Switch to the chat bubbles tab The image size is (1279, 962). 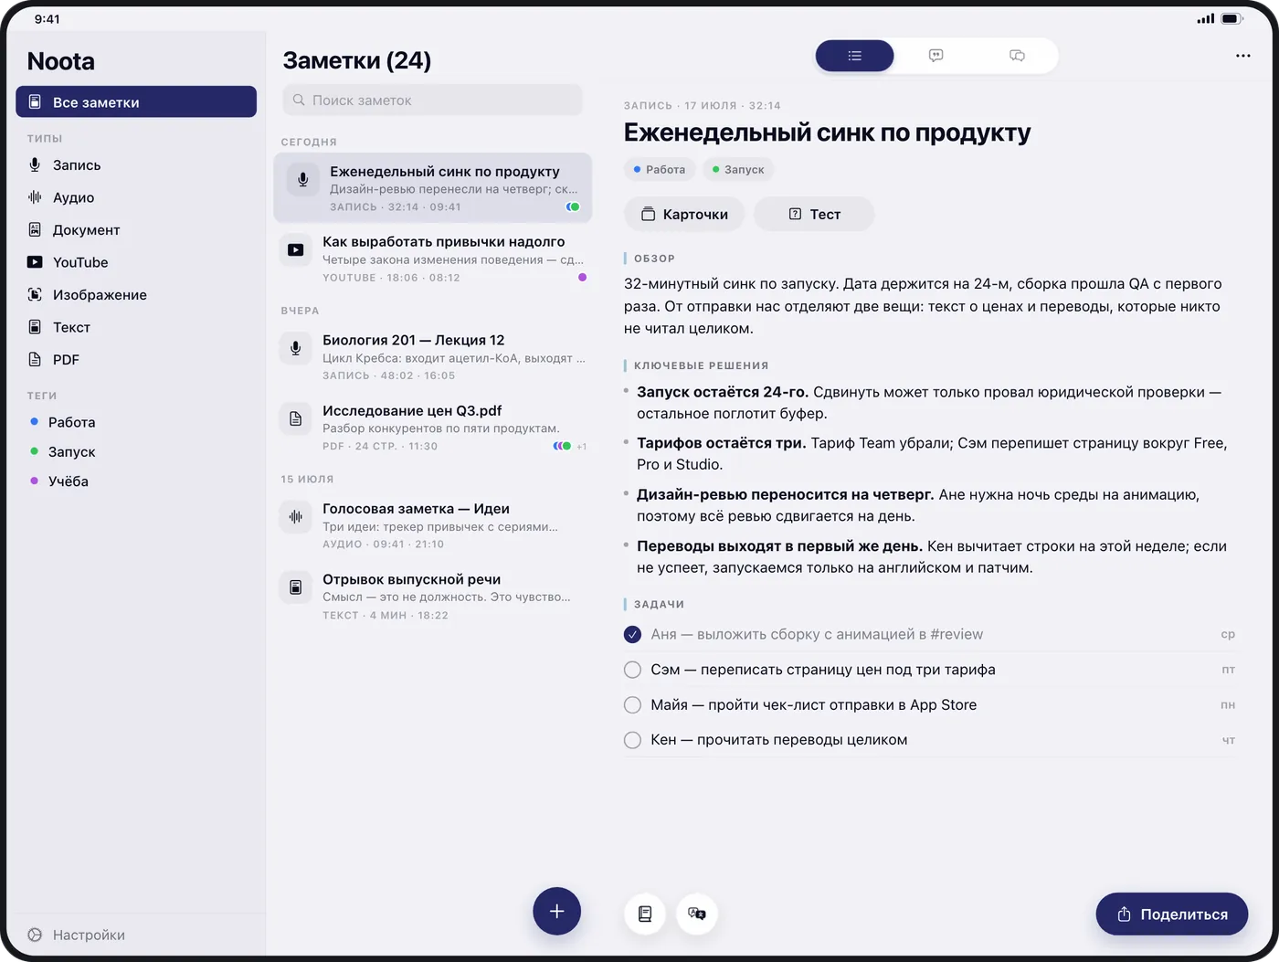1017,56
